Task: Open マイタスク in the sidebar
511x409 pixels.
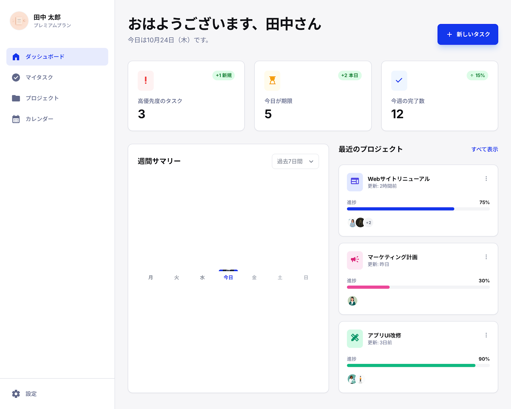Action: click(57, 77)
